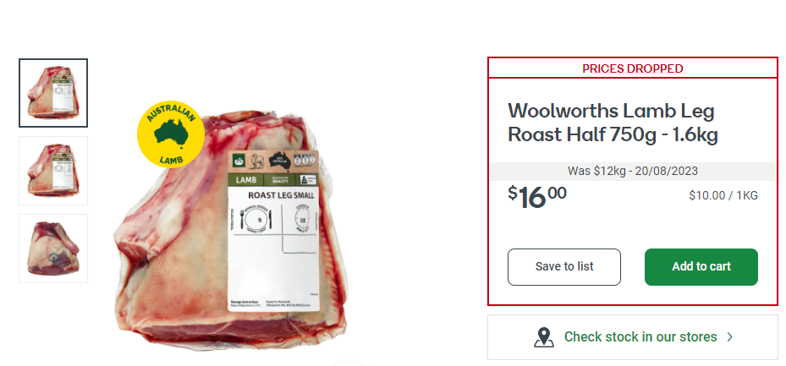
Task: Select the third thumbnail showing dark meat
Action: point(53,249)
